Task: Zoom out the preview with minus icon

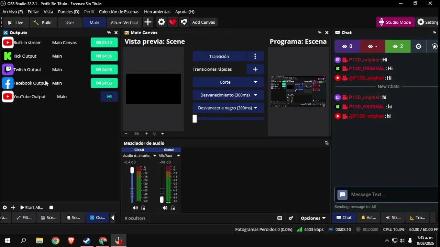Action: (x=126, y=133)
